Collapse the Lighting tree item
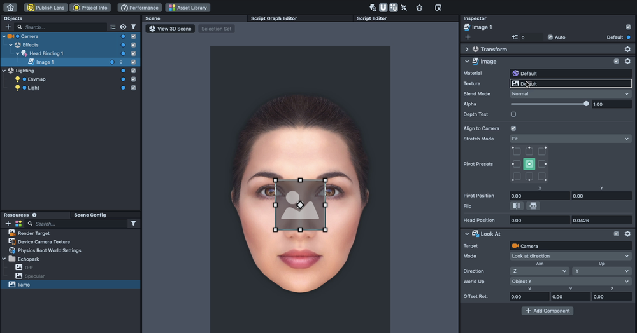 point(4,71)
